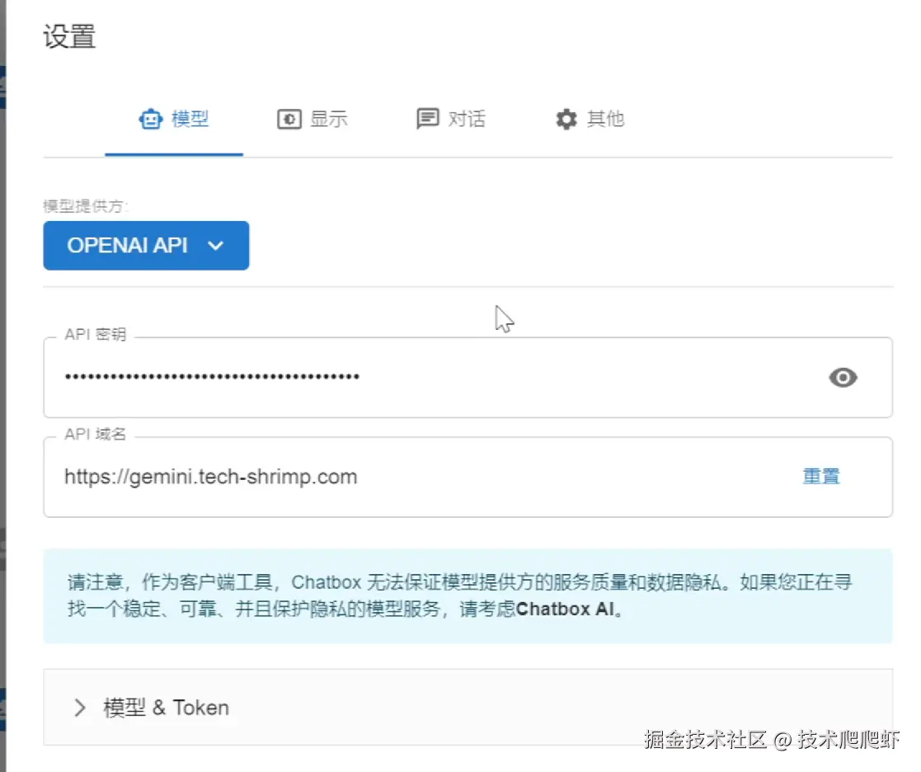The image size is (921, 772).
Task: Switch to the 对话 tab
Action: pyautogui.click(x=451, y=120)
